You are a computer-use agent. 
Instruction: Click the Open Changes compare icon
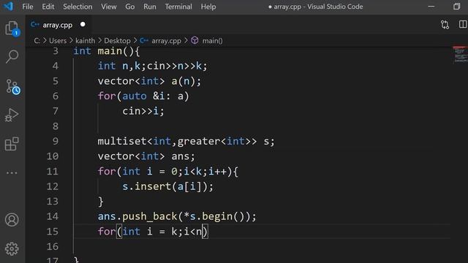(x=445, y=25)
